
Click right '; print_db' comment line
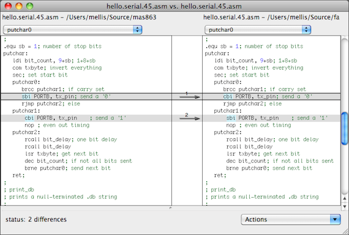(220, 190)
